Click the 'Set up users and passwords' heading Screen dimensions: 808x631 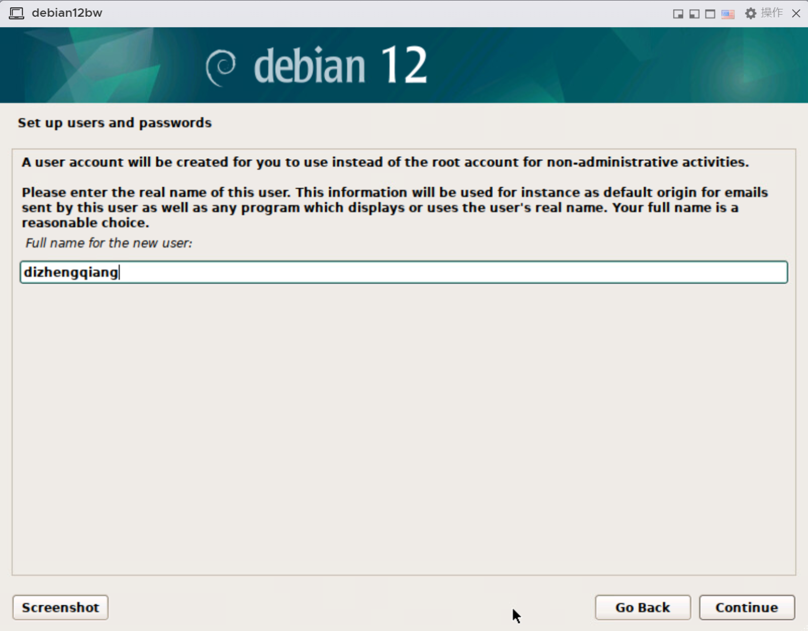pyautogui.click(x=115, y=123)
